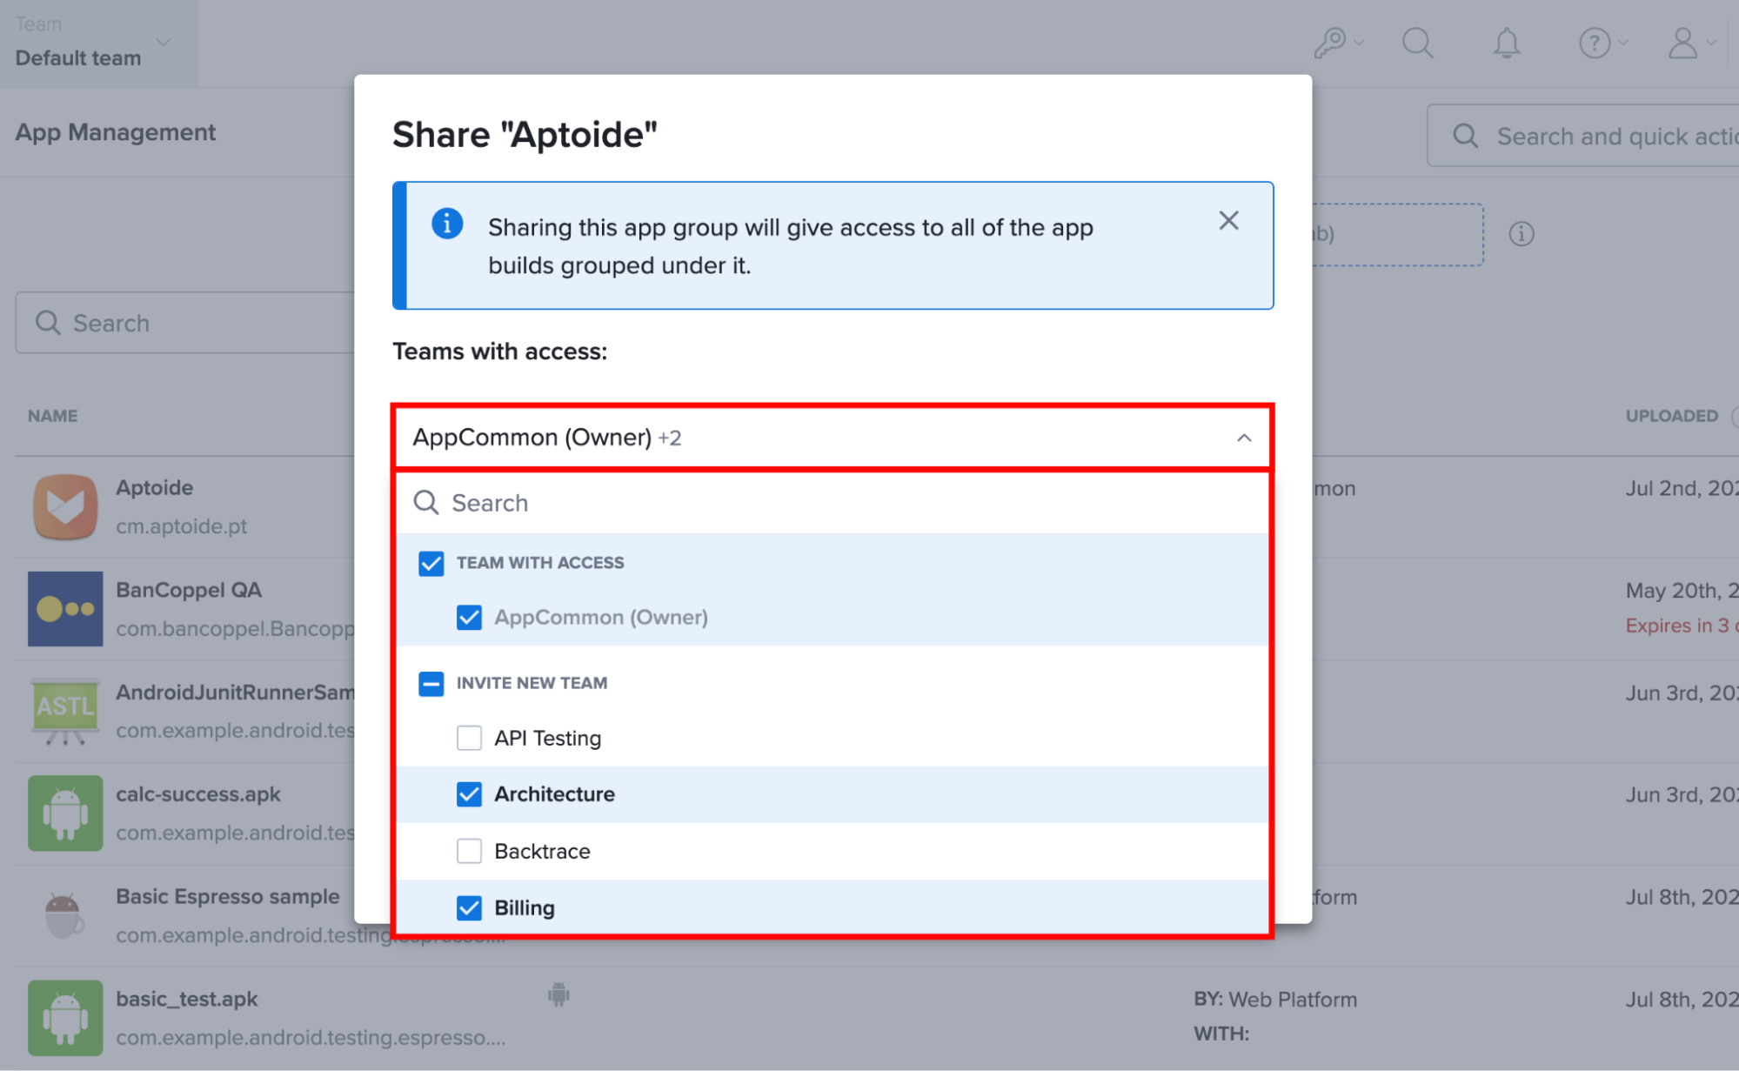This screenshot has height=1071, width=1739.
Task: Click the blue info icon in banner
Action: coord(447,224)
